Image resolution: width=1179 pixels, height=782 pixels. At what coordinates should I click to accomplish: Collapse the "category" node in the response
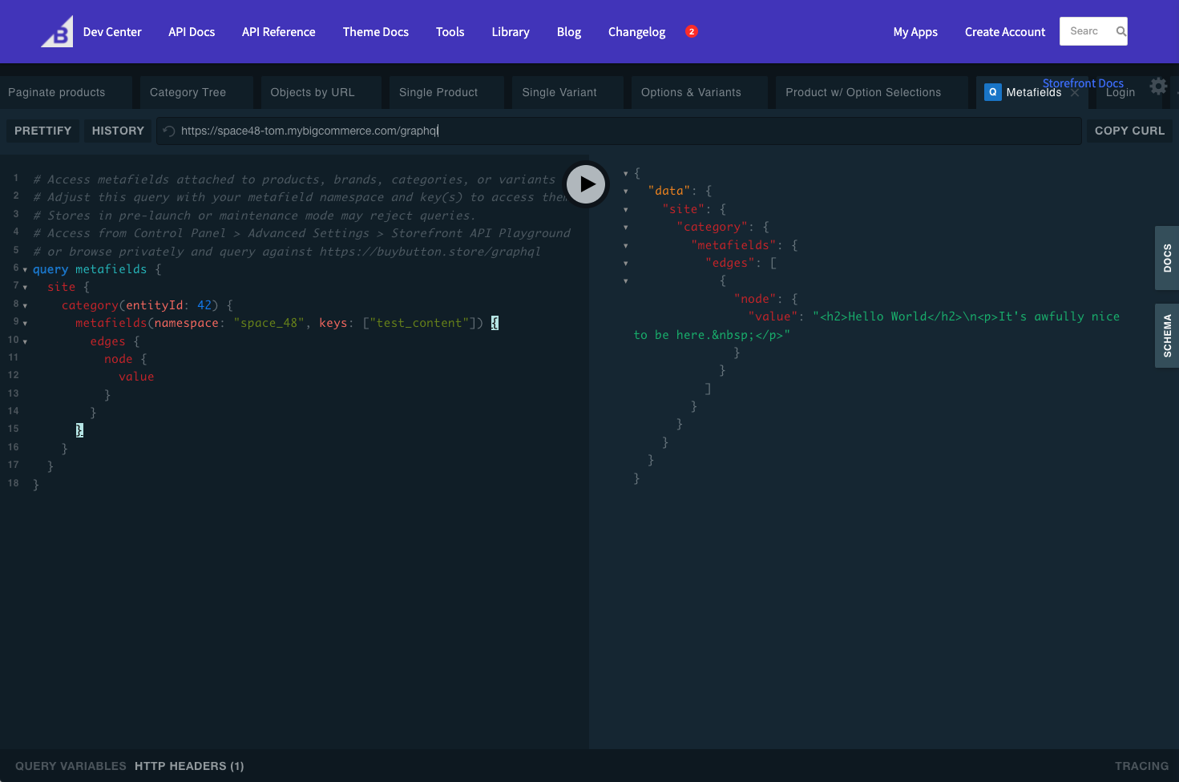626,228
